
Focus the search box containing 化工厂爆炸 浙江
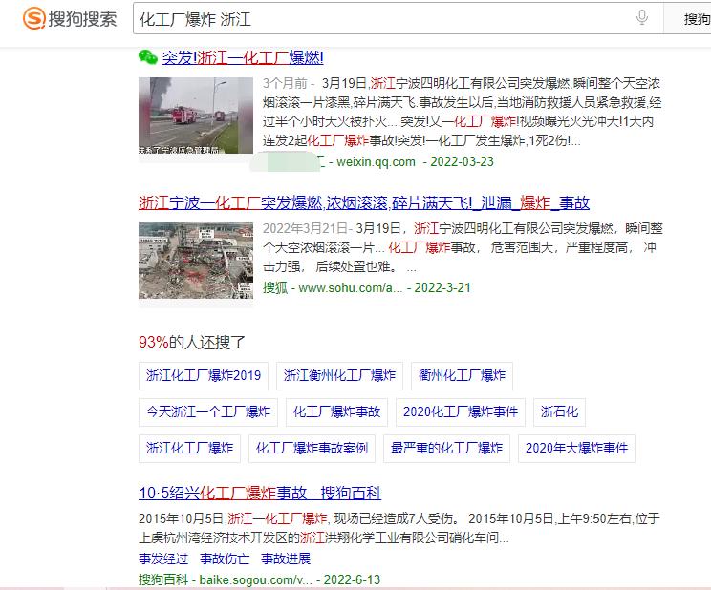(398, 18)
